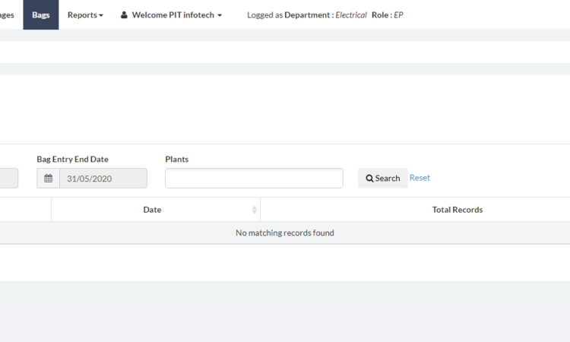
Task: Focus the Plants input box
Action: (x=254, y=179)
